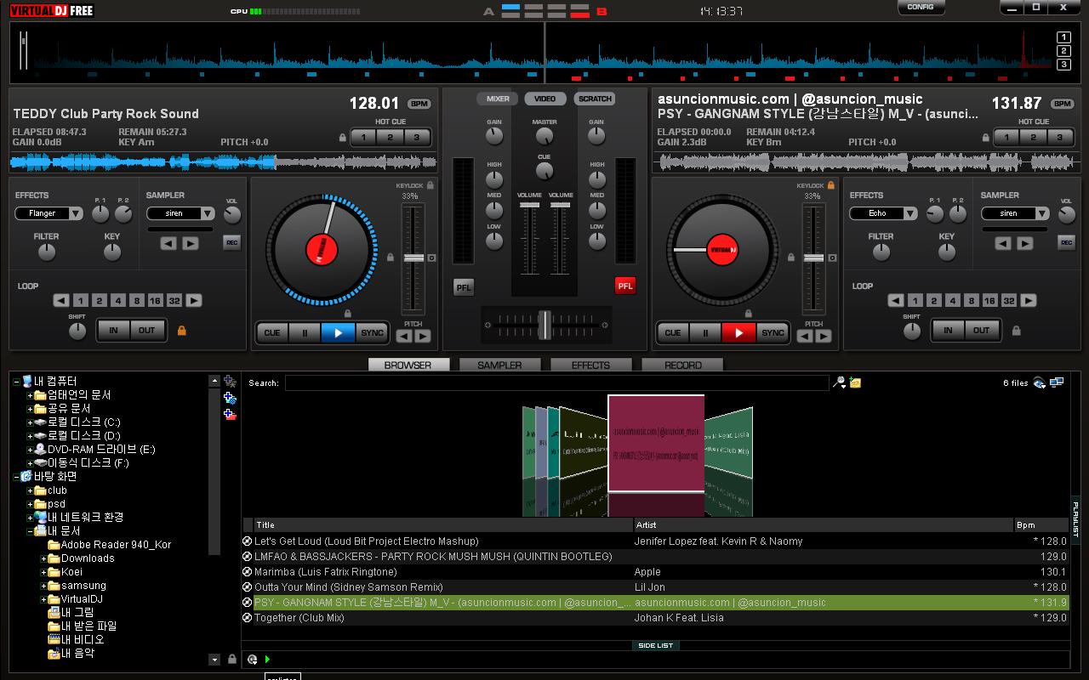Click the folder icon beside search field

856,383
